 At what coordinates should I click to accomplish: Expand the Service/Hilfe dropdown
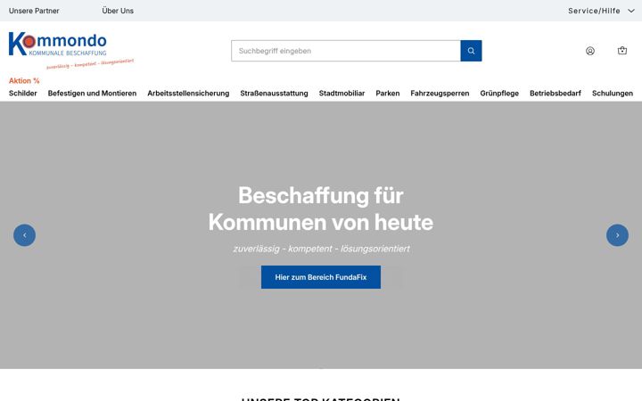tap(601, 11)
